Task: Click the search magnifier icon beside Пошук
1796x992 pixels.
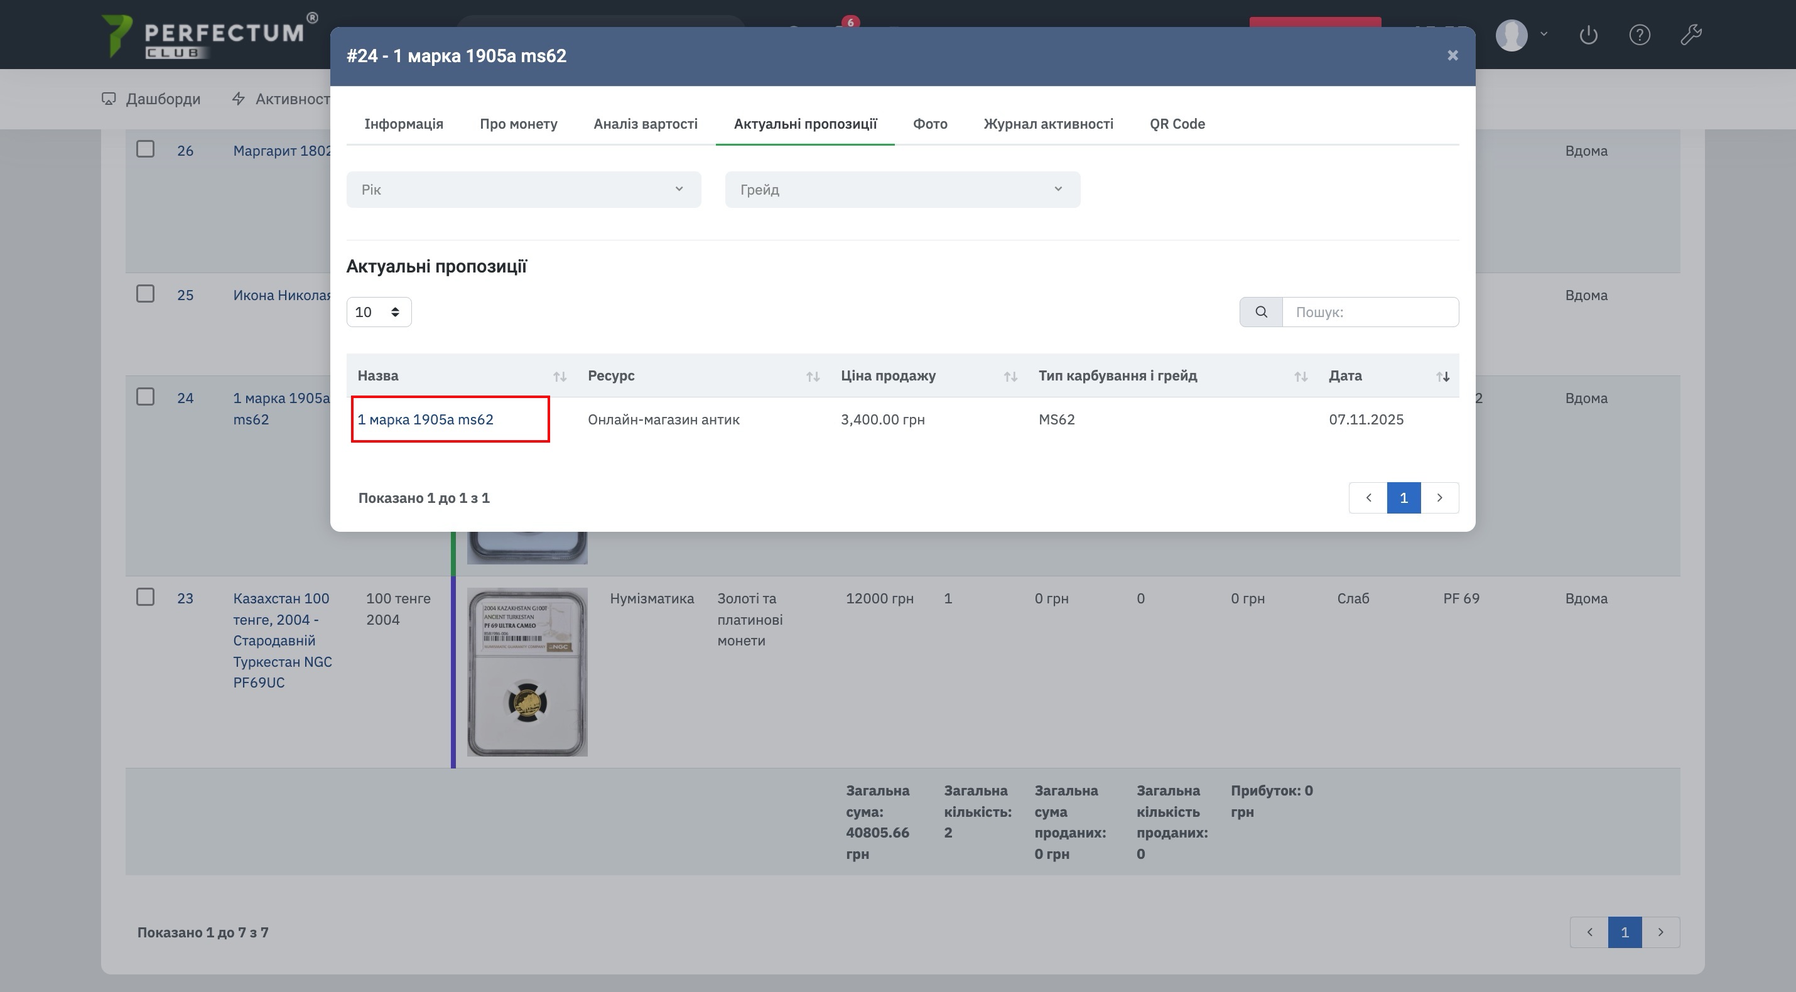Action: click(x=1260, y=311)
